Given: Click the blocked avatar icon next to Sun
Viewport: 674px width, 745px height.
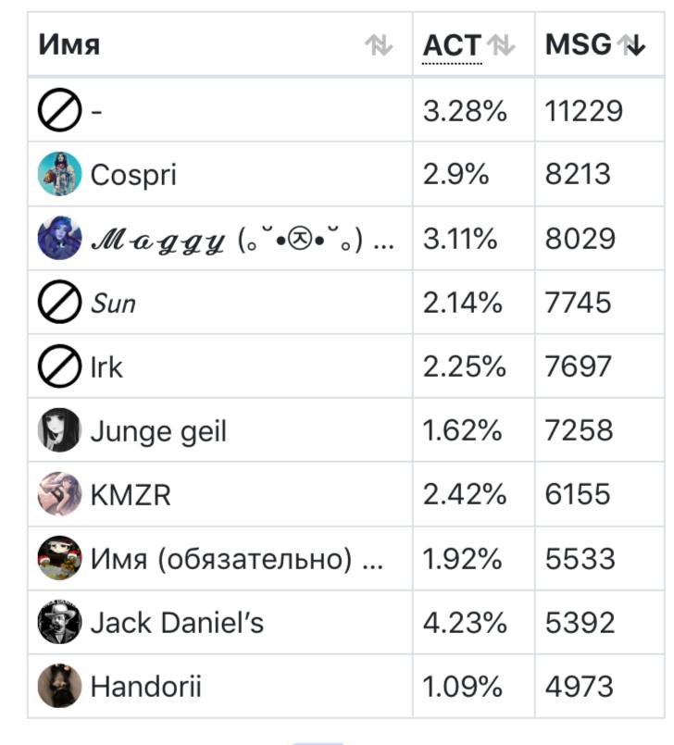Looking at the screenshot, I should point(59,302).
